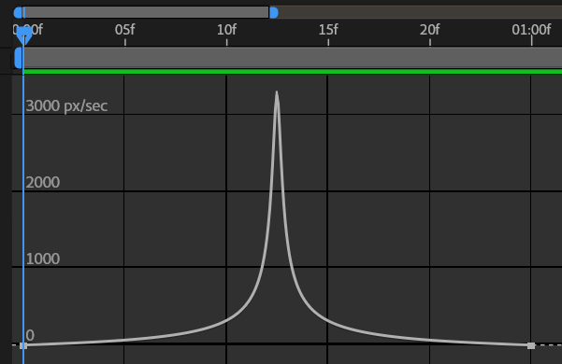This screenshot has height=364, width=562.
Task: Click the 1000 axis label
Action: (x=43, y=259)
